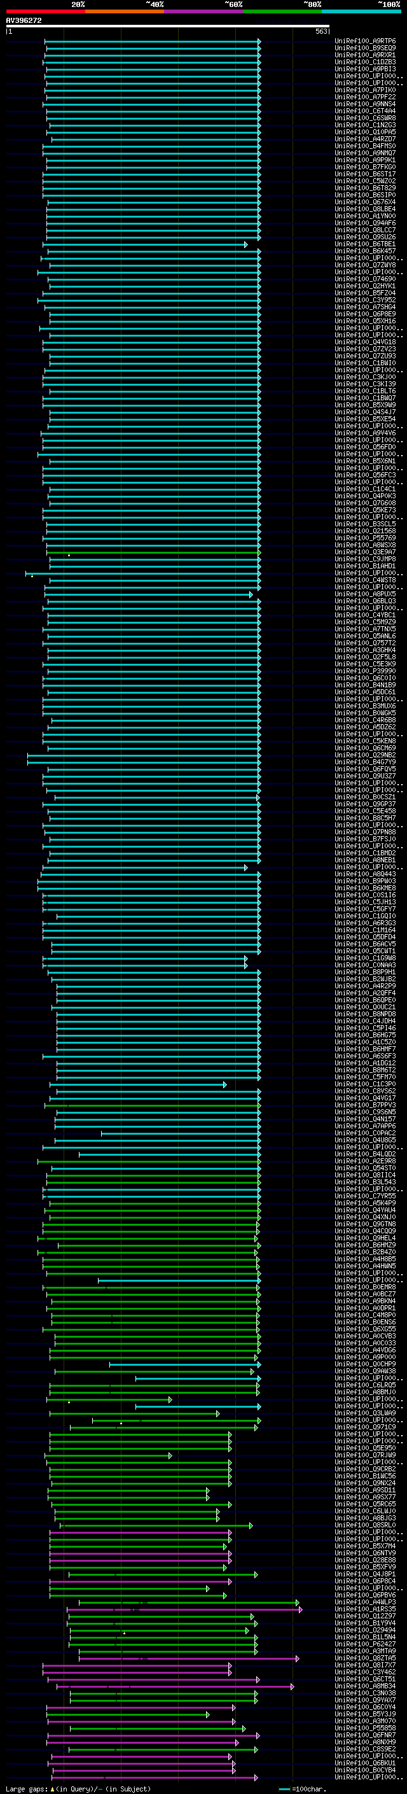The height and width of the screenshot is (1794, 407).
Task: Click the query end position 563
Action: (x=321, y=31)
